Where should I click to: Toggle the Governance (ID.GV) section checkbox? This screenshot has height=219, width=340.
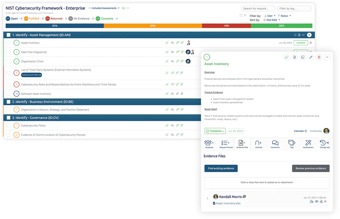[x=8, y=118]
